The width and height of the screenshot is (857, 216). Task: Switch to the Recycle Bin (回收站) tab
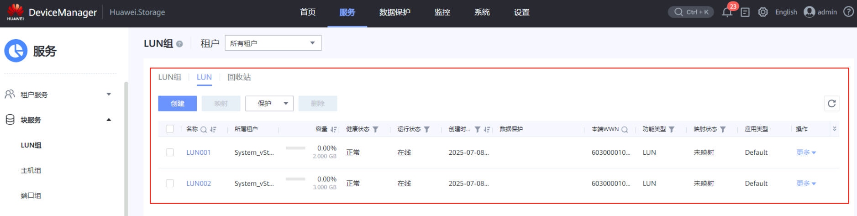point(239,77)
